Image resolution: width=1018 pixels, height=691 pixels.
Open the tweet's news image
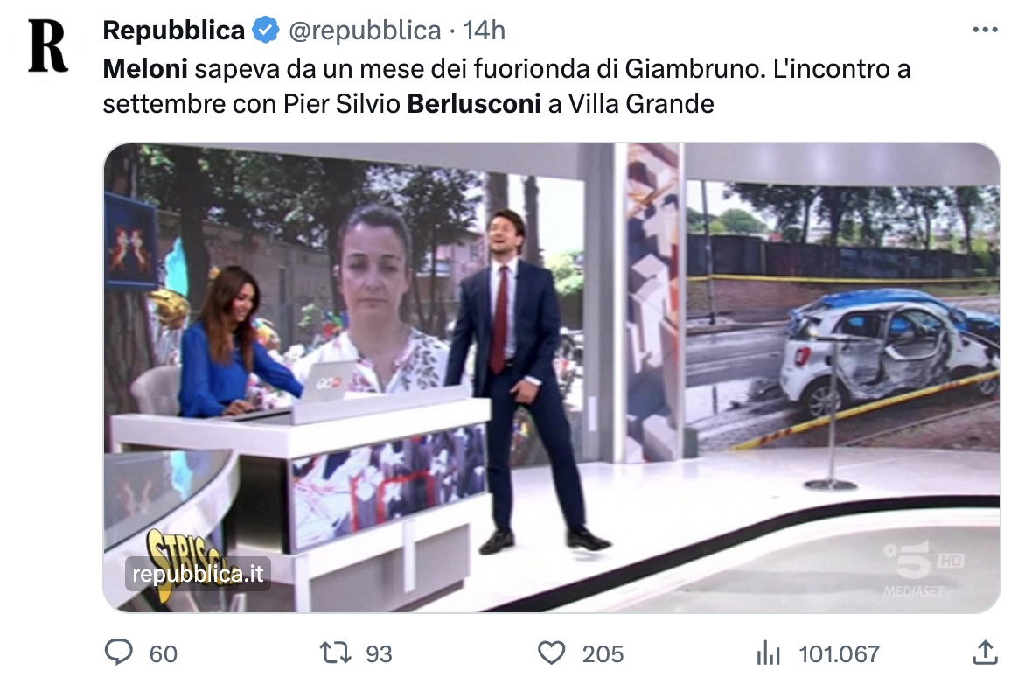point(552,377)
